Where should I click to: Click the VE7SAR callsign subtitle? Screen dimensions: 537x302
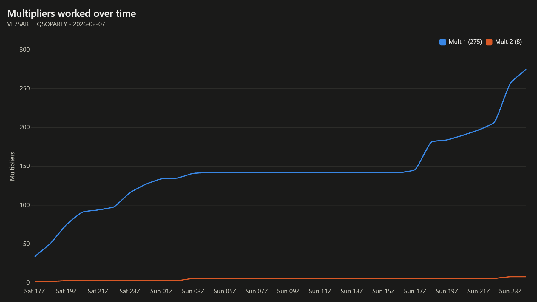click(18, 24)
